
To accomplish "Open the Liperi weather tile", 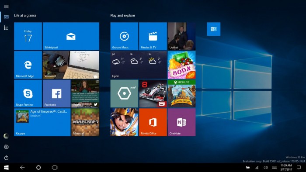I will (x=139, y=65).
